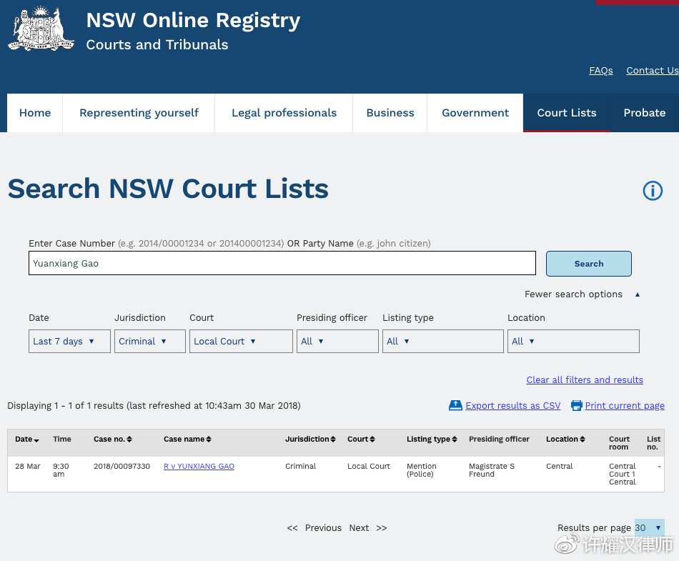Switch to the Probate tab
The width and height of the screenshot is (679, 561).
[x=644, y=112]
